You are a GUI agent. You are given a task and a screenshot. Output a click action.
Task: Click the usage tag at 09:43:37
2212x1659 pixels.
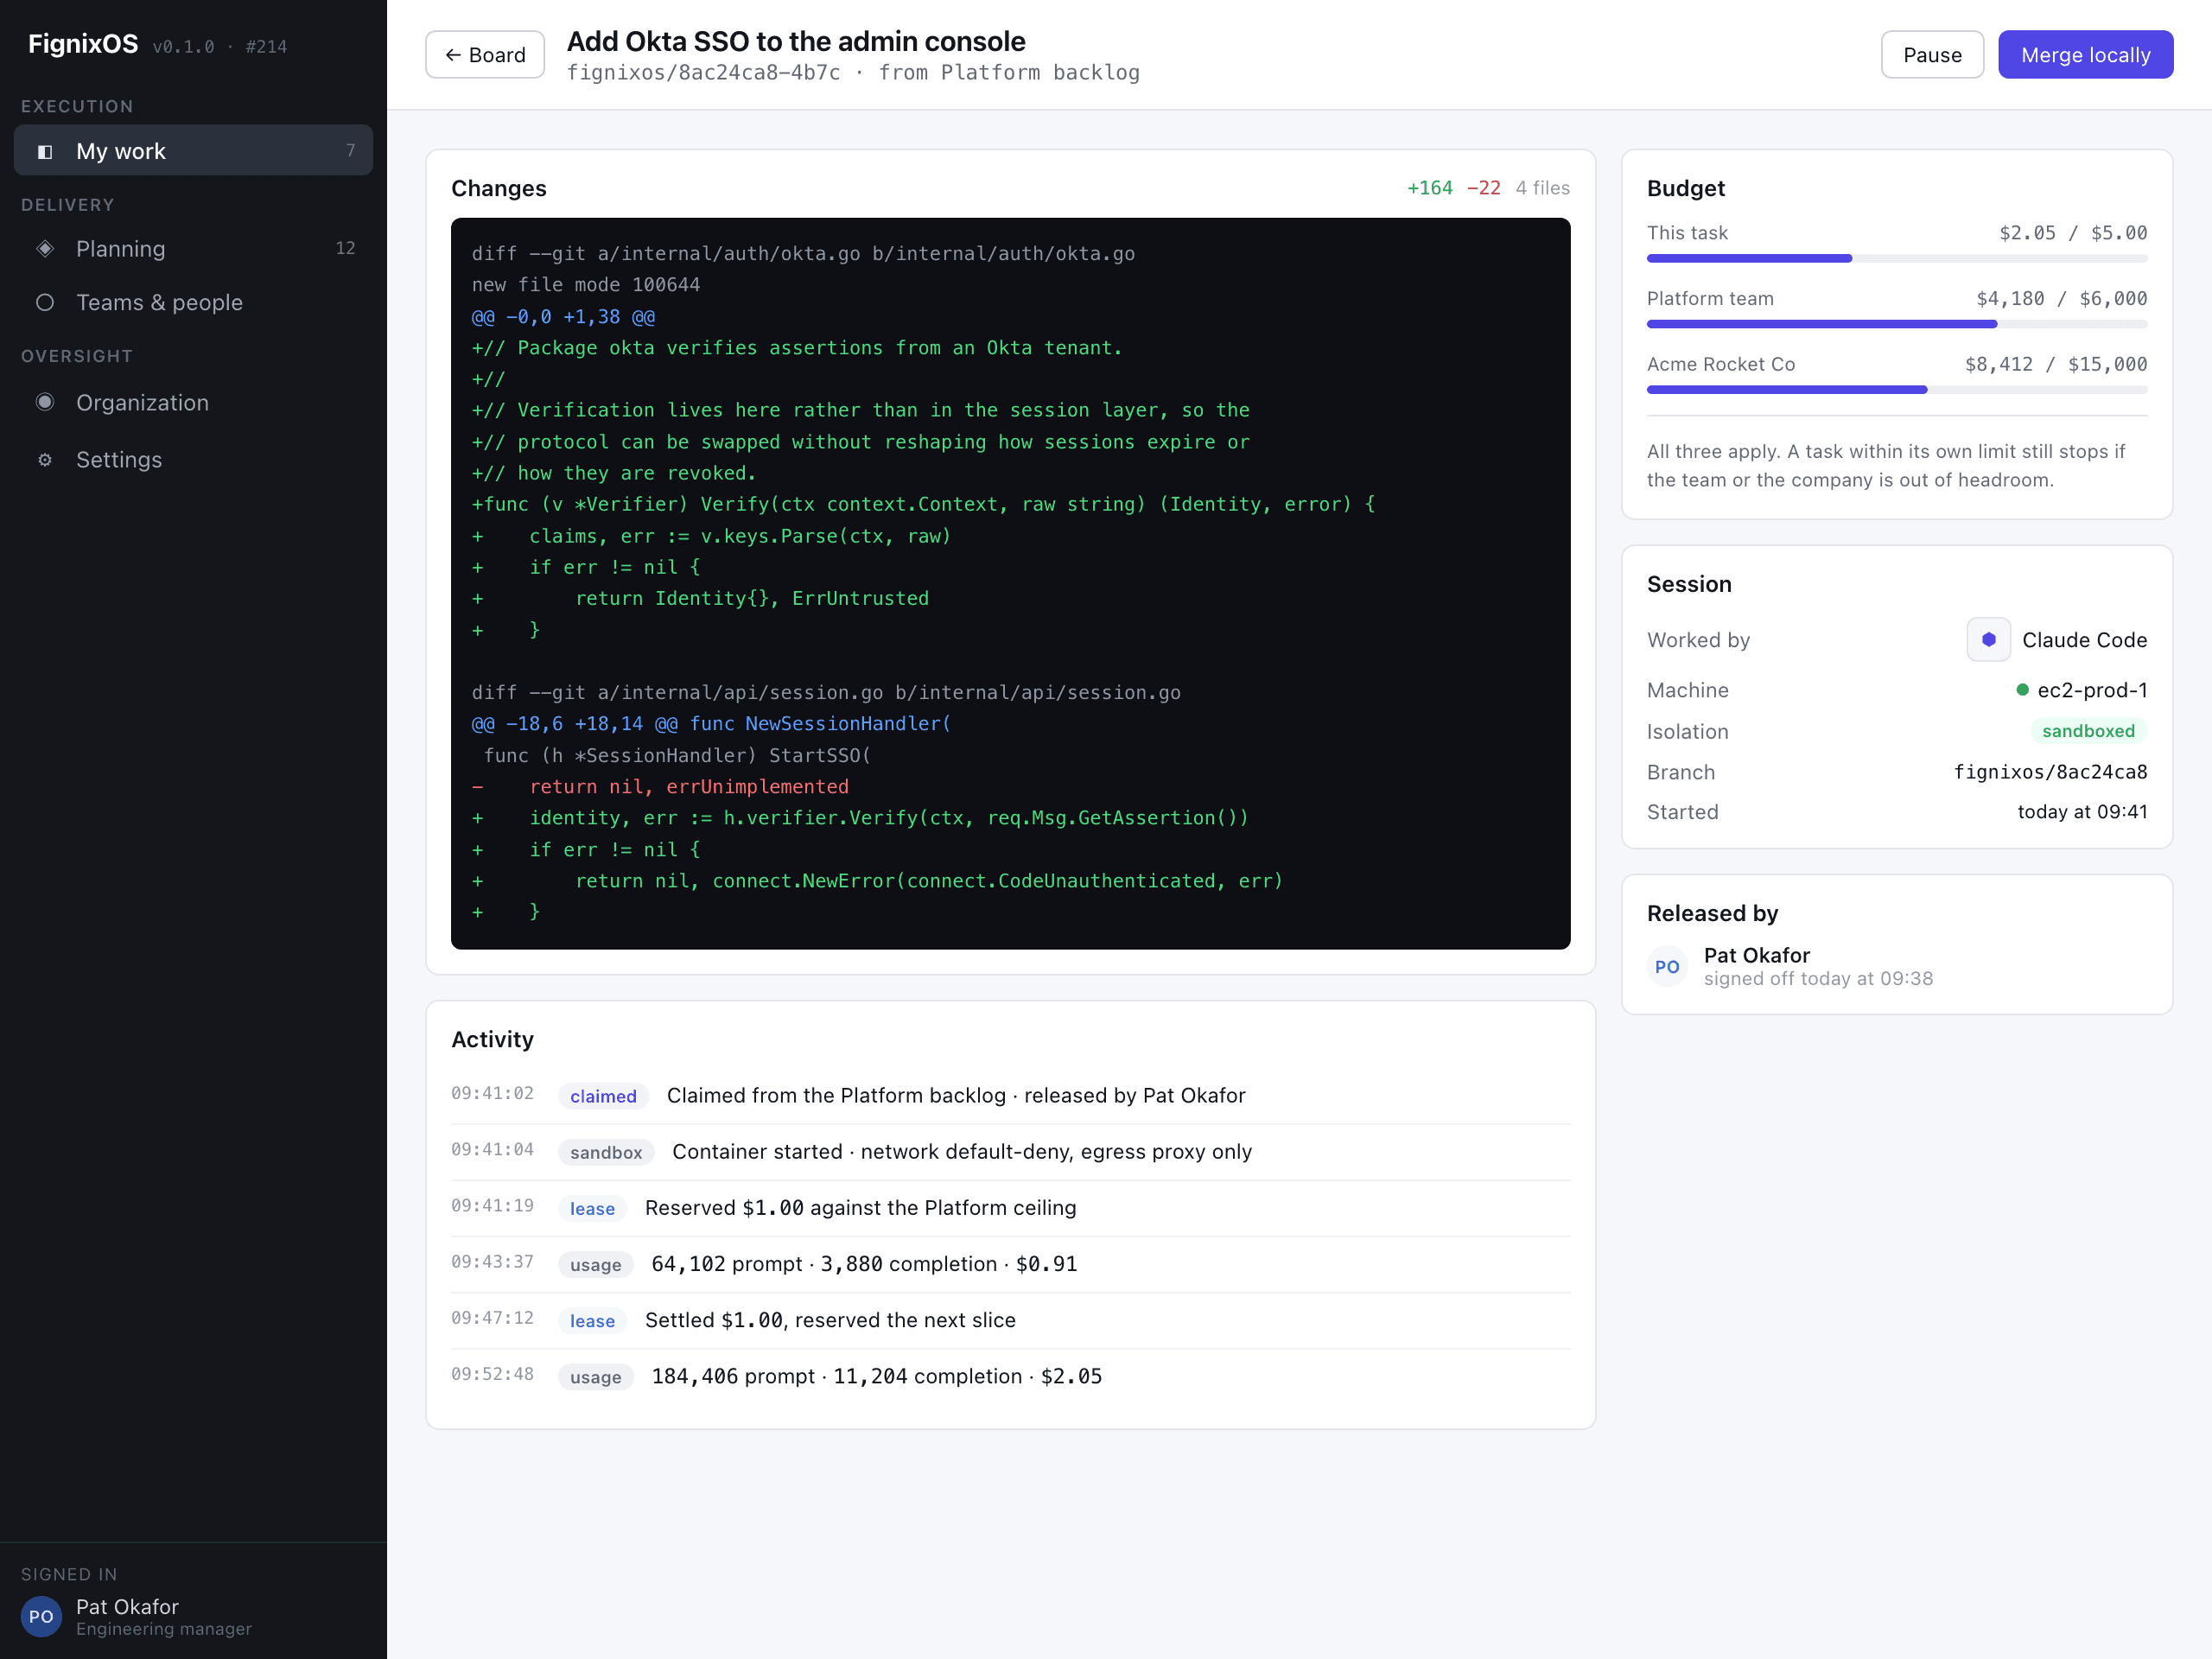tap(595, 1264)
